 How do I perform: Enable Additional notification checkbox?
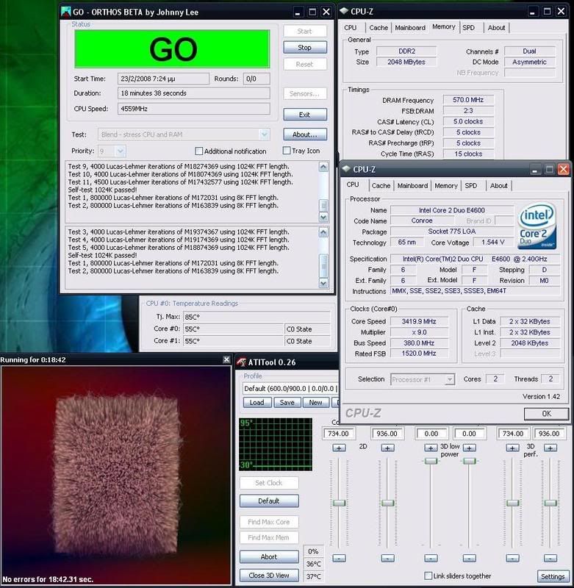click(x=198, y=151)
